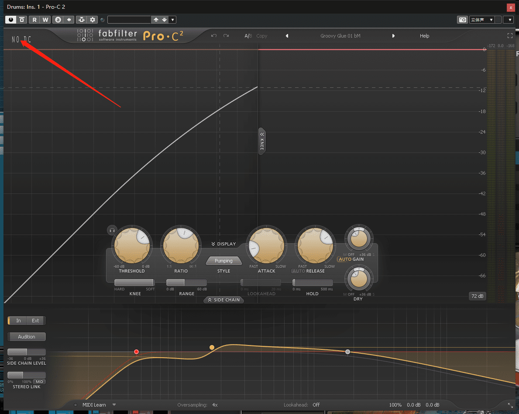Image resolution: width=519 pixels, height=414 pixels.
Task: Click the headphones audition icon near Threshold
Action: pos(112,230)
